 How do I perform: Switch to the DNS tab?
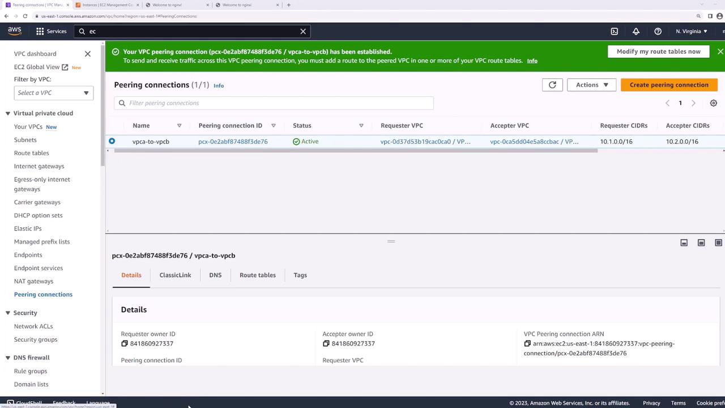(215, 275)
